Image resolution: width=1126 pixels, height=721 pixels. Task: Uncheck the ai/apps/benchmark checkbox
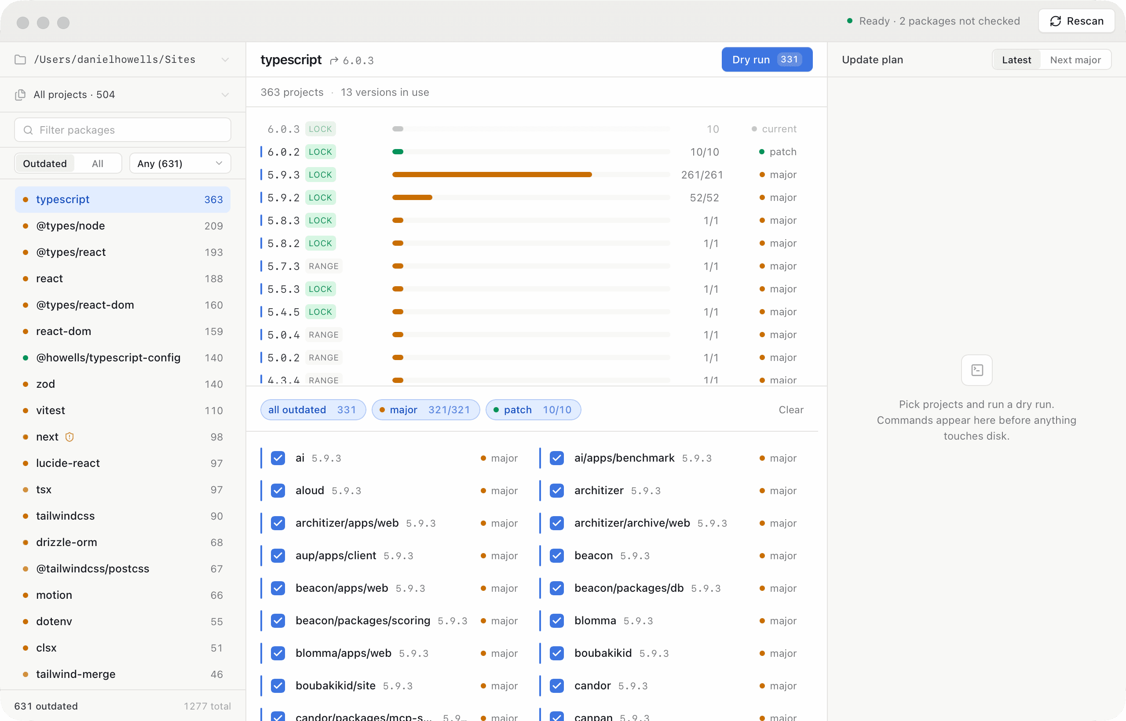557,458
